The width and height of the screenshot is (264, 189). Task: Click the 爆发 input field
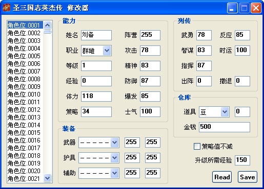point(150,97)
